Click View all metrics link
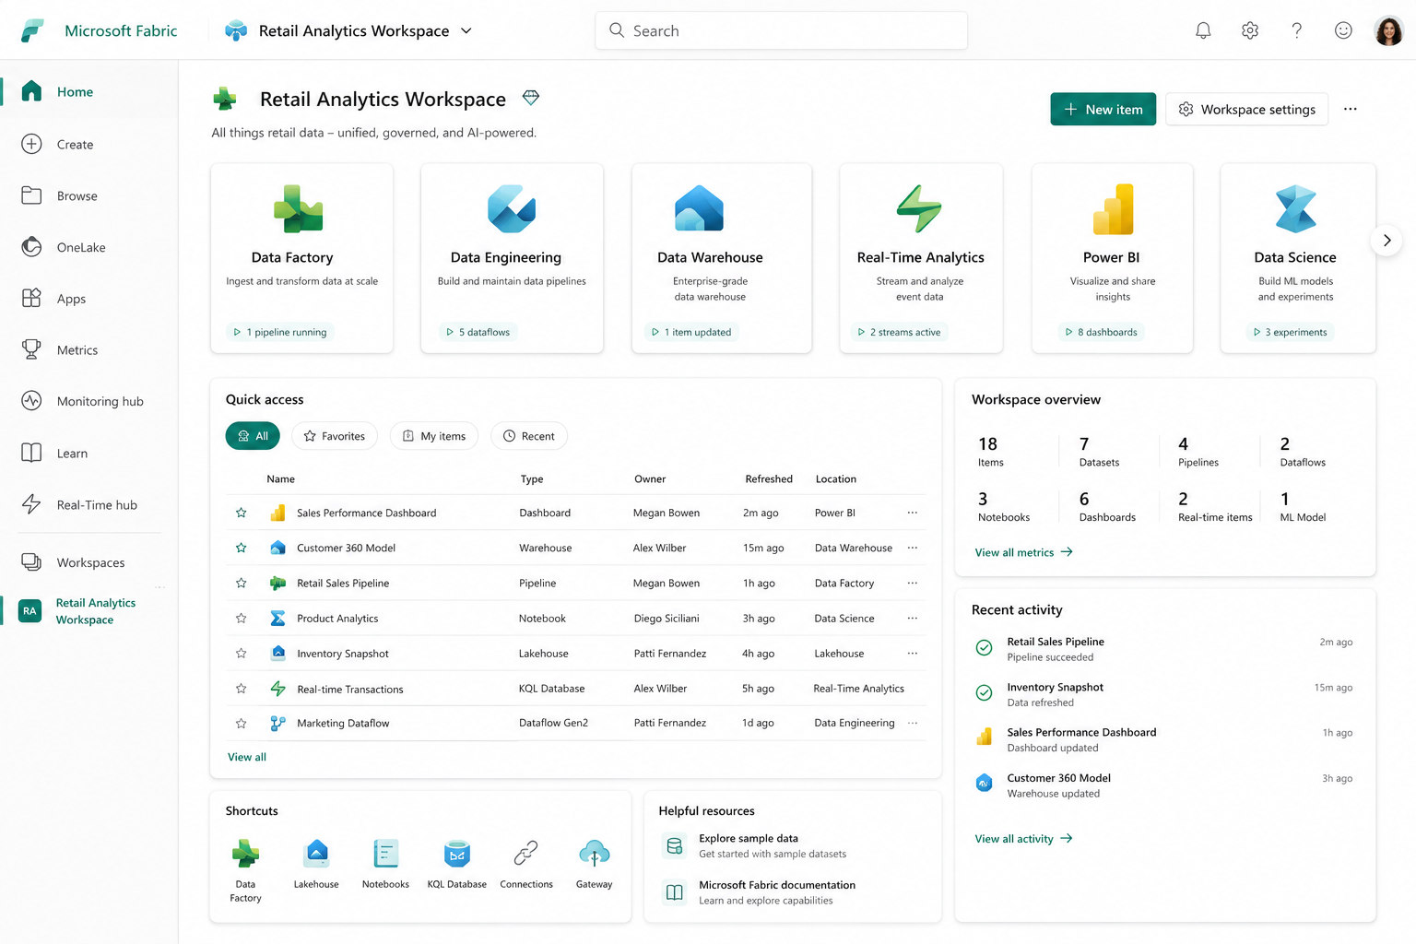Screen dimensions: 1416x944 point(1024,552)
